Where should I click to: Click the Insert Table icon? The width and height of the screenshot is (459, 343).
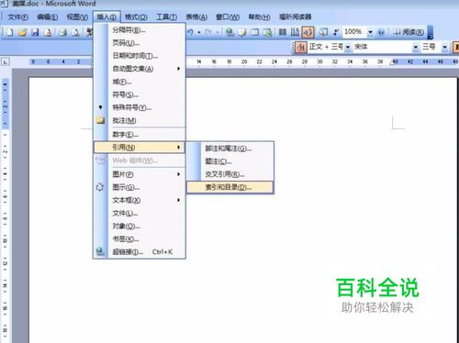[255, 32]
